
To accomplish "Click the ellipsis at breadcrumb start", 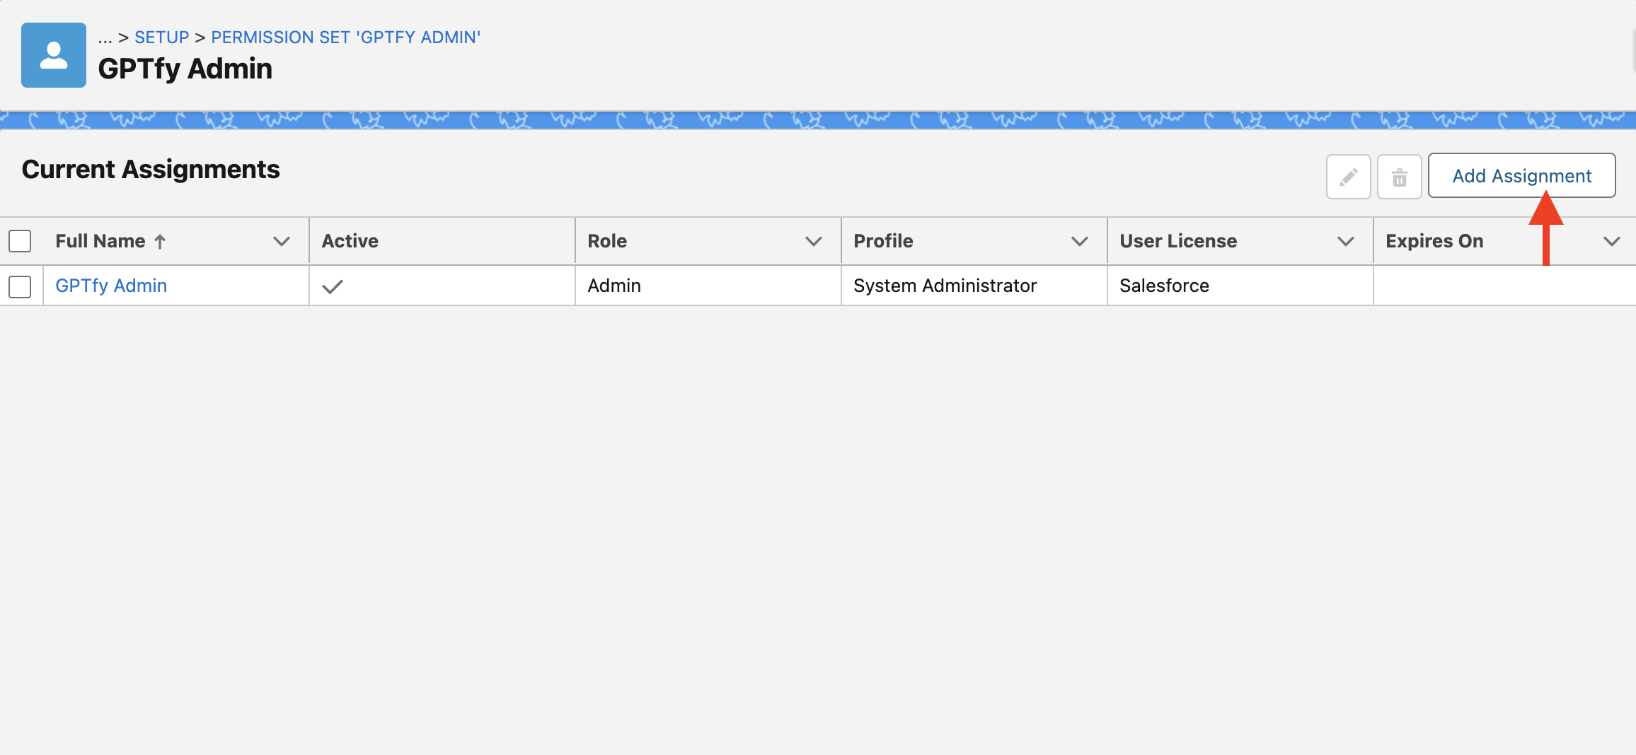I will point(105,37).
